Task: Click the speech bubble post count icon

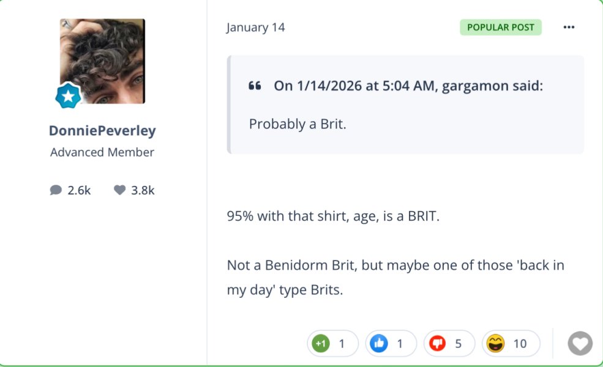Action: tap(56, 190)
